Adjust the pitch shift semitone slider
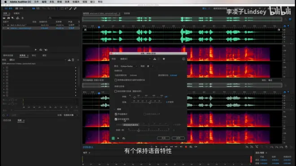 coord(150,103)
